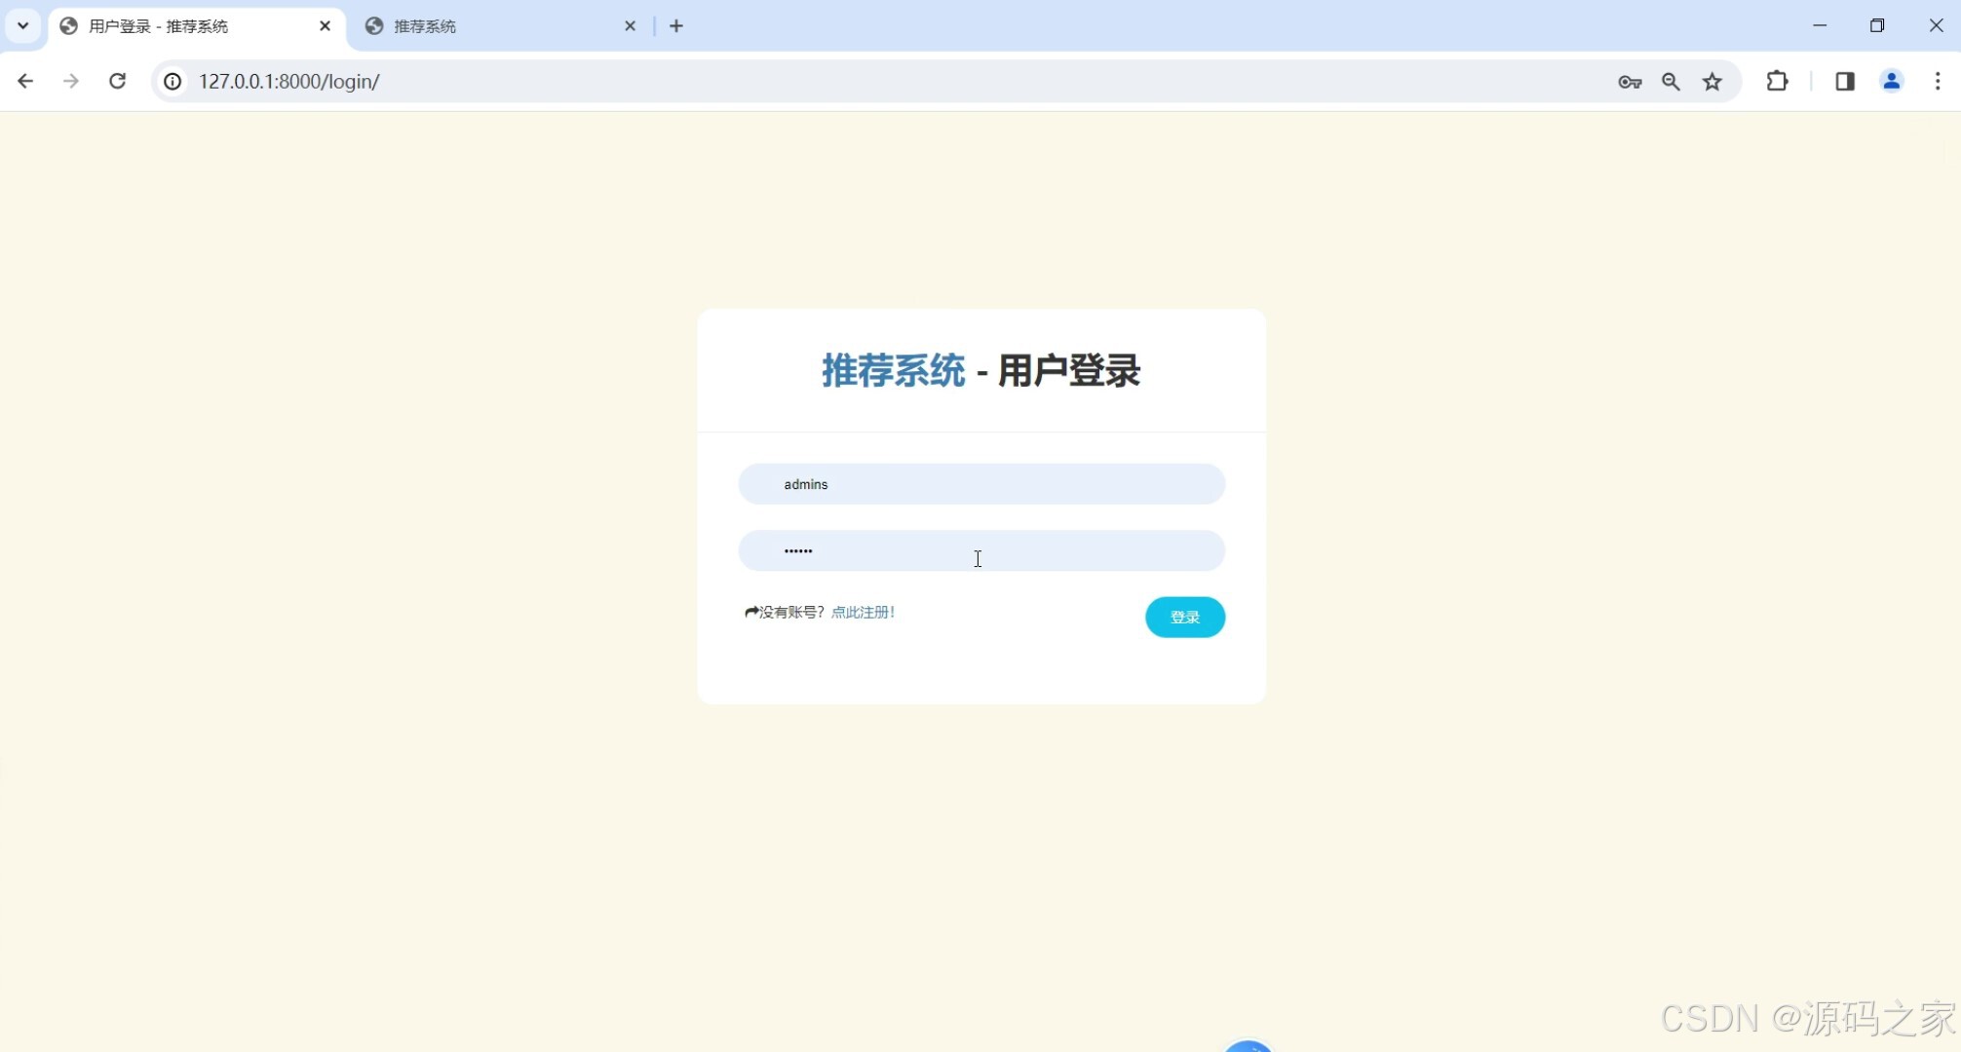Open the Extensions puzzle icon
The height and width of the screenshot is (1052, 1961).
[x=1777, y=81]
